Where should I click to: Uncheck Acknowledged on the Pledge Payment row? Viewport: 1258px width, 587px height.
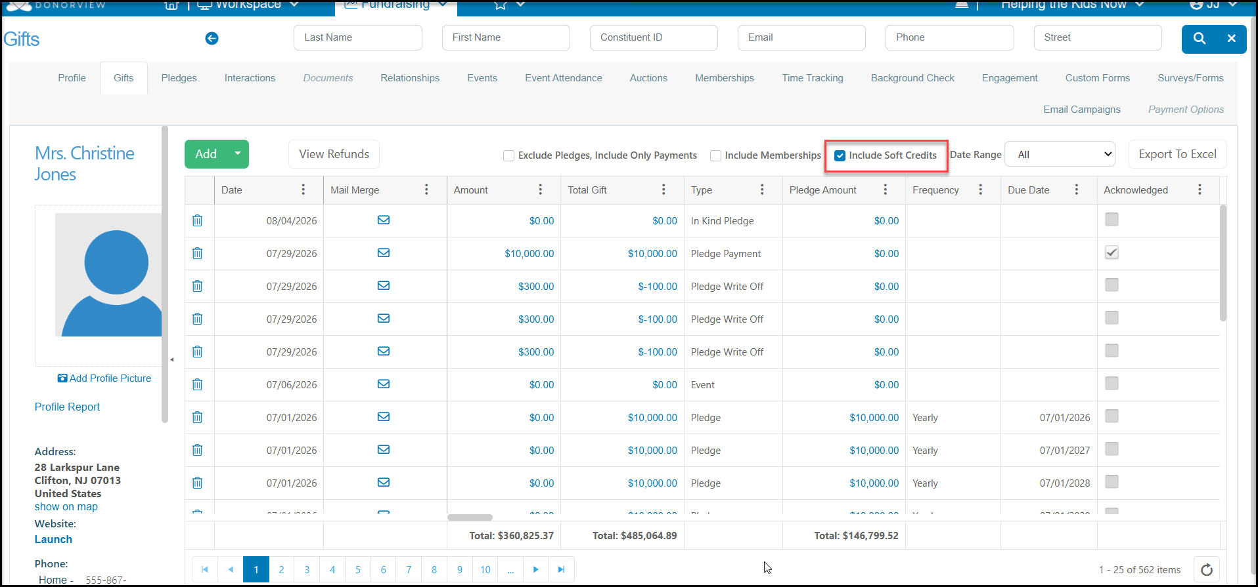click(1112, 253)
